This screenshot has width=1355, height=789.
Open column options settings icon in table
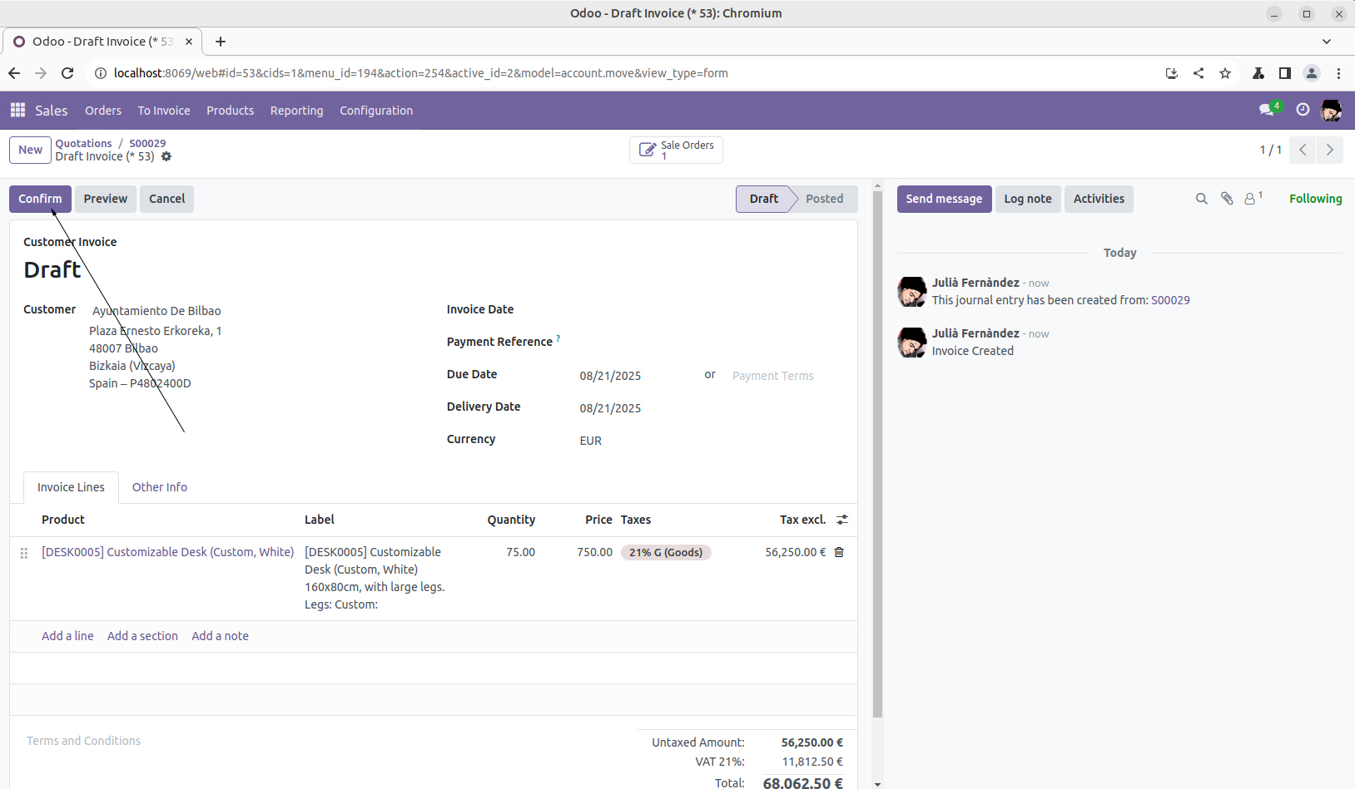(842, 520)
